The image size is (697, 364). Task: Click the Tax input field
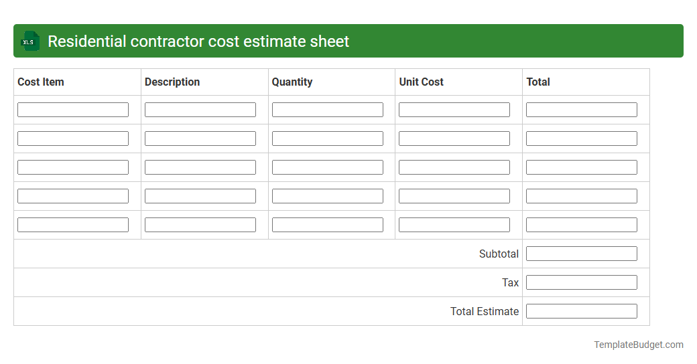coord(582,282)
